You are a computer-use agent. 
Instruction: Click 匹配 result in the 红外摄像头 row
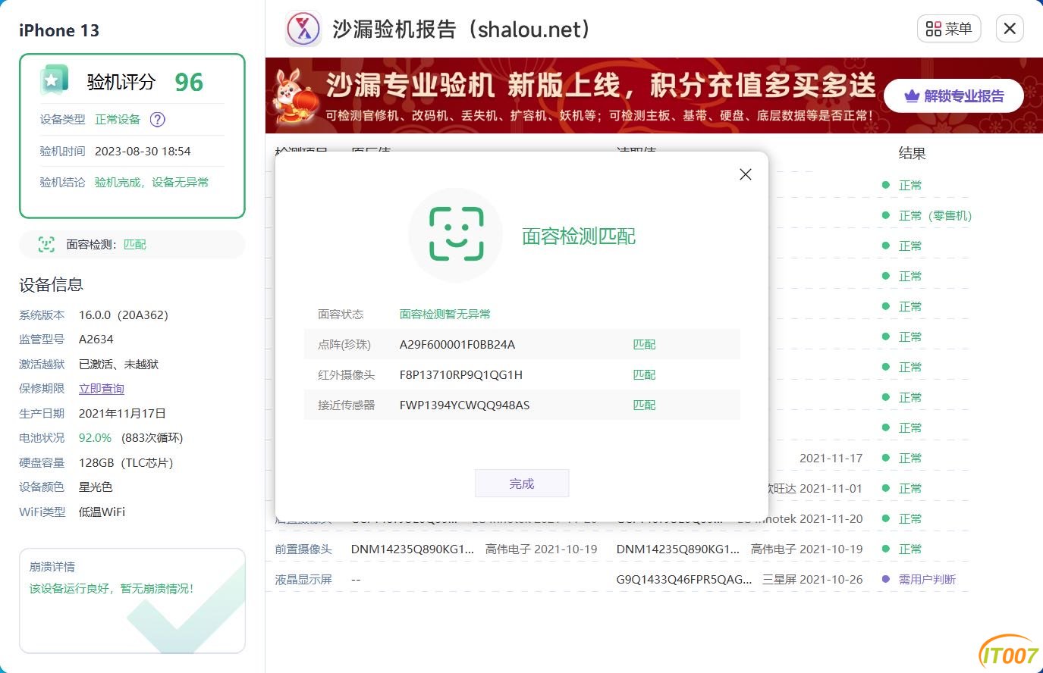[x=644, y=374]
